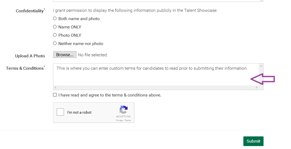
Task: Click the "No file selected" upload text
Action: click(x=93, y=55)
